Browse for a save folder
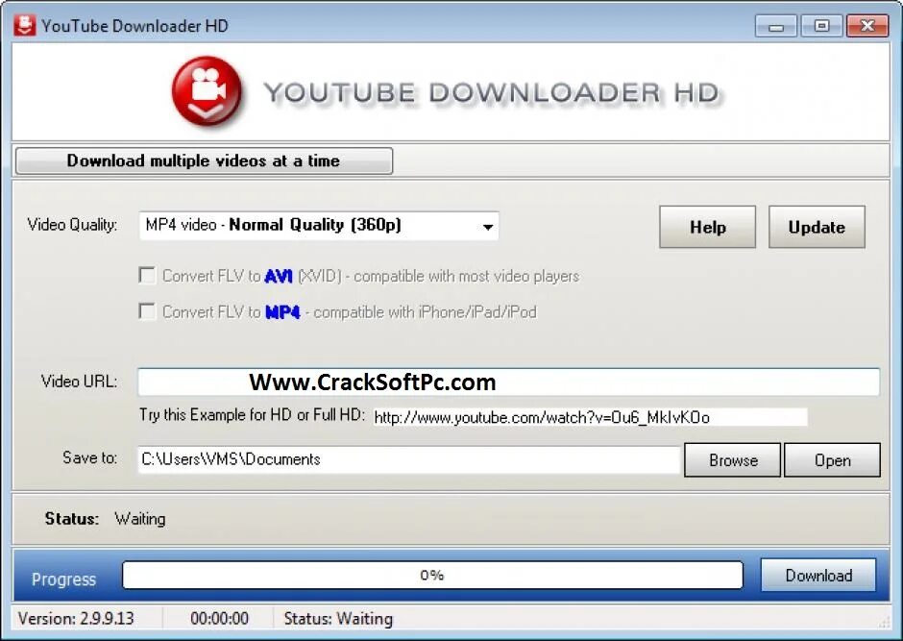This screenshot has width=903, height=641. (733, 460)
